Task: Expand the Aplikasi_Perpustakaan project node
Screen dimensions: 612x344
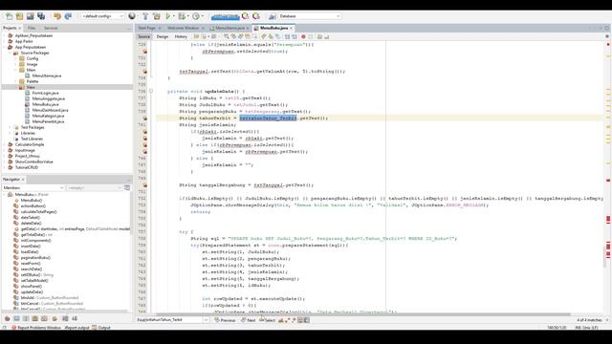Action: coord(5,35)
